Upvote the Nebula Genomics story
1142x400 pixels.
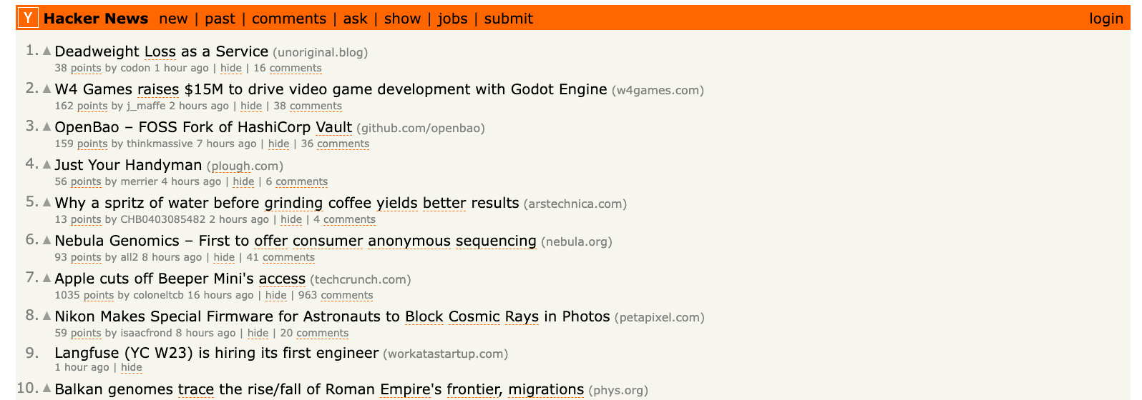47,240
